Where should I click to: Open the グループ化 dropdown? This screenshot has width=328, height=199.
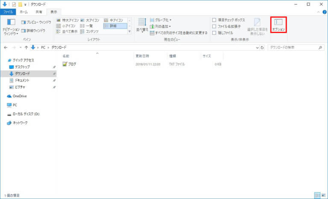(161, 20)
